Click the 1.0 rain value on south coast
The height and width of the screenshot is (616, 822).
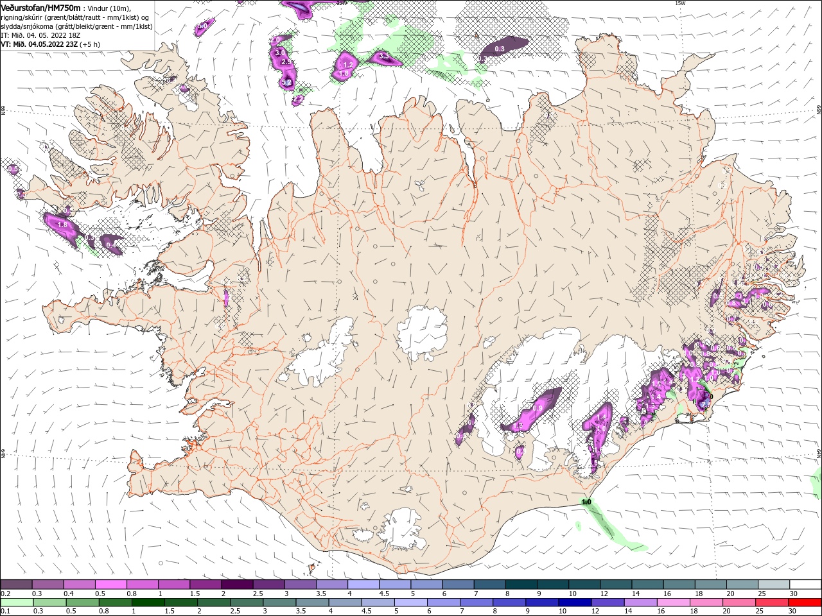(x=586, y=502)
